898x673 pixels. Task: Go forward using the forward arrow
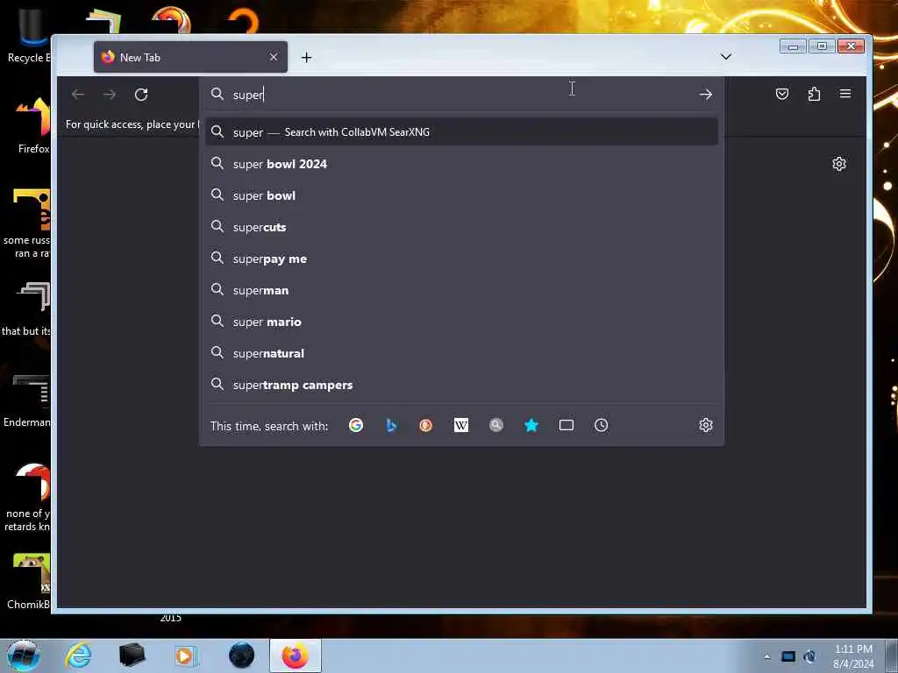[110, 95]
